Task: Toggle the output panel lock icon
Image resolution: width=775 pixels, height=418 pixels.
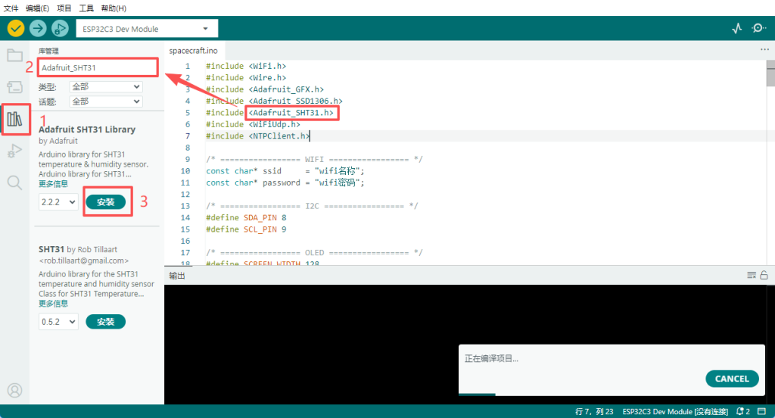Action: coord(764,275)
